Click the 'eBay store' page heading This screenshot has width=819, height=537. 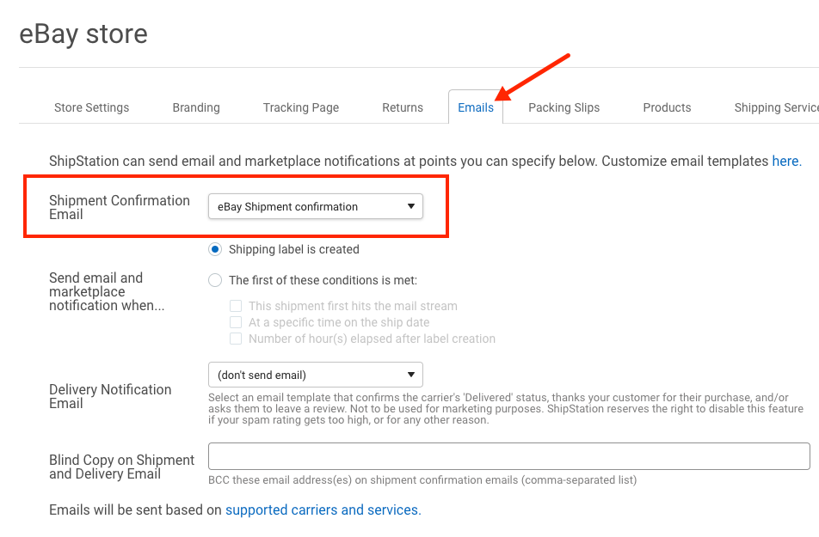[83, 34]
